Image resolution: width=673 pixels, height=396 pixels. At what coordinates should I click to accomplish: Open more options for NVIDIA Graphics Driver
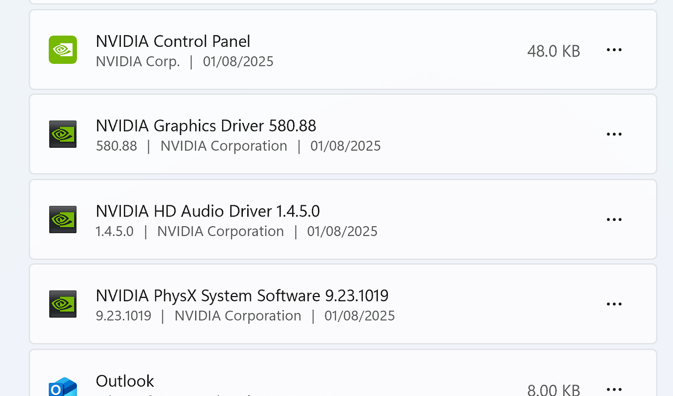coord(614,134)
